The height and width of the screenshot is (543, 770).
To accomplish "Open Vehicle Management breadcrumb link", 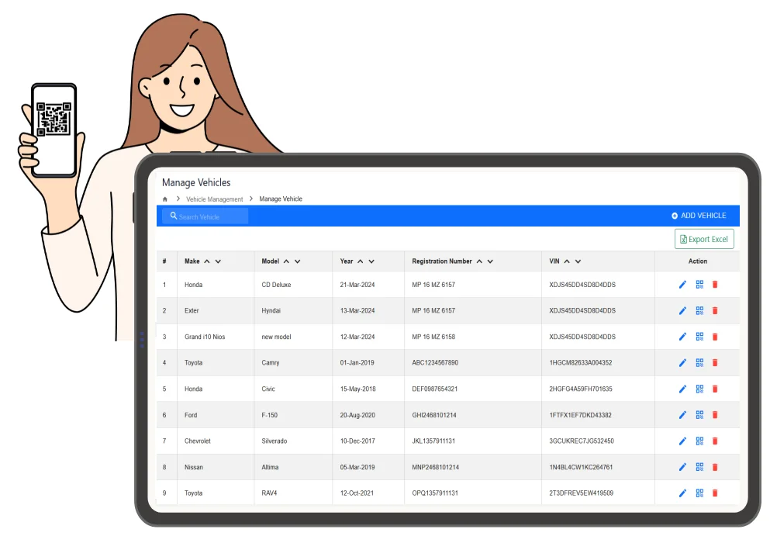I will pos(215,199).
